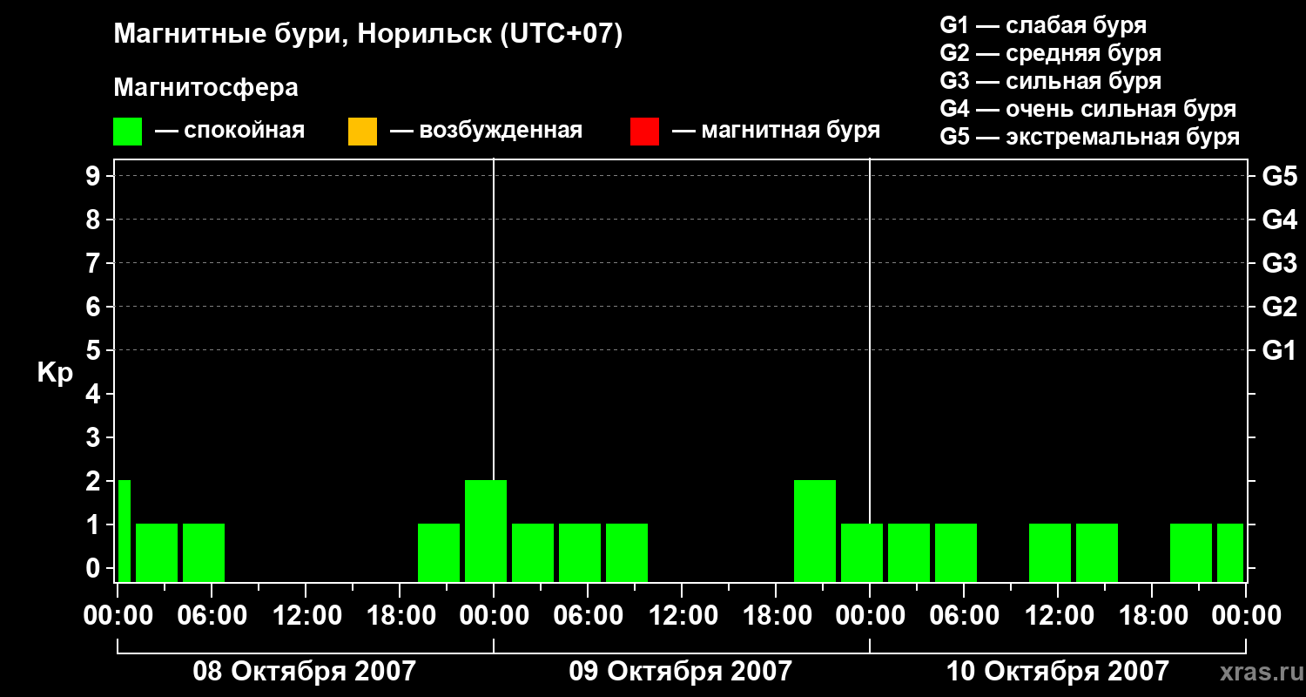Click the '— возбужденная' legend text

(487, 131)
